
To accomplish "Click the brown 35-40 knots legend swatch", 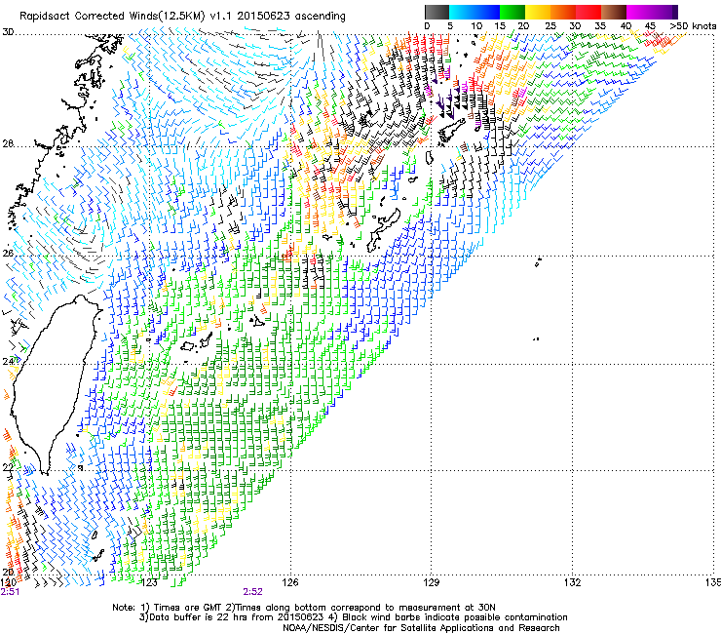I will 614,12.
